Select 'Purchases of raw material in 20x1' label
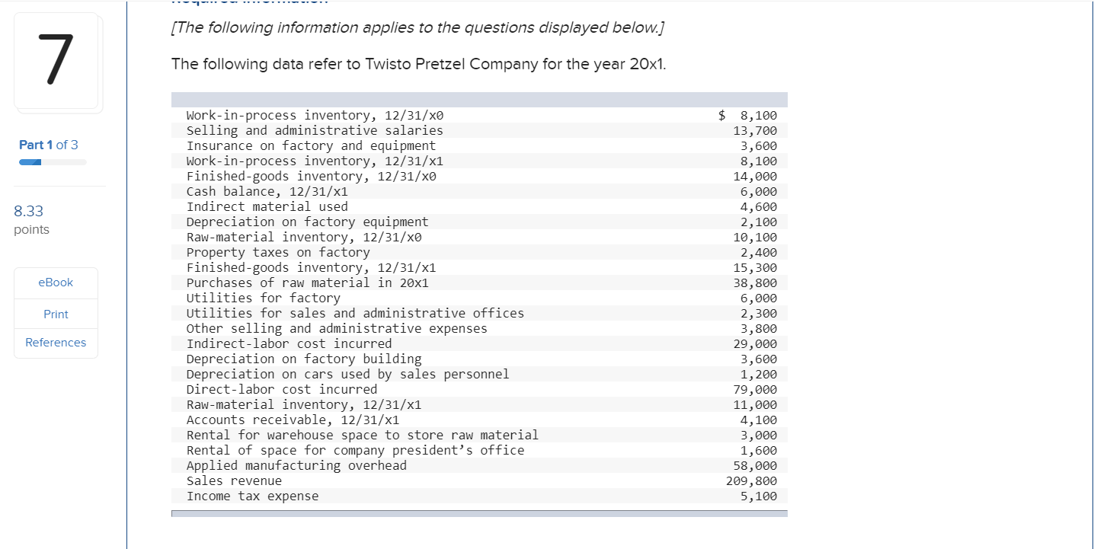 click(x=308, y=282)
